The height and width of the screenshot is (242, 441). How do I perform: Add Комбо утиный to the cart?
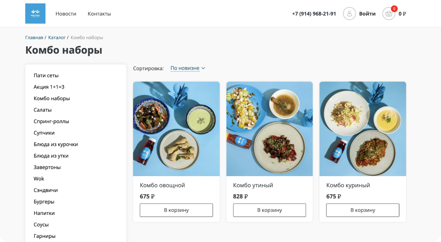[269, 210]
